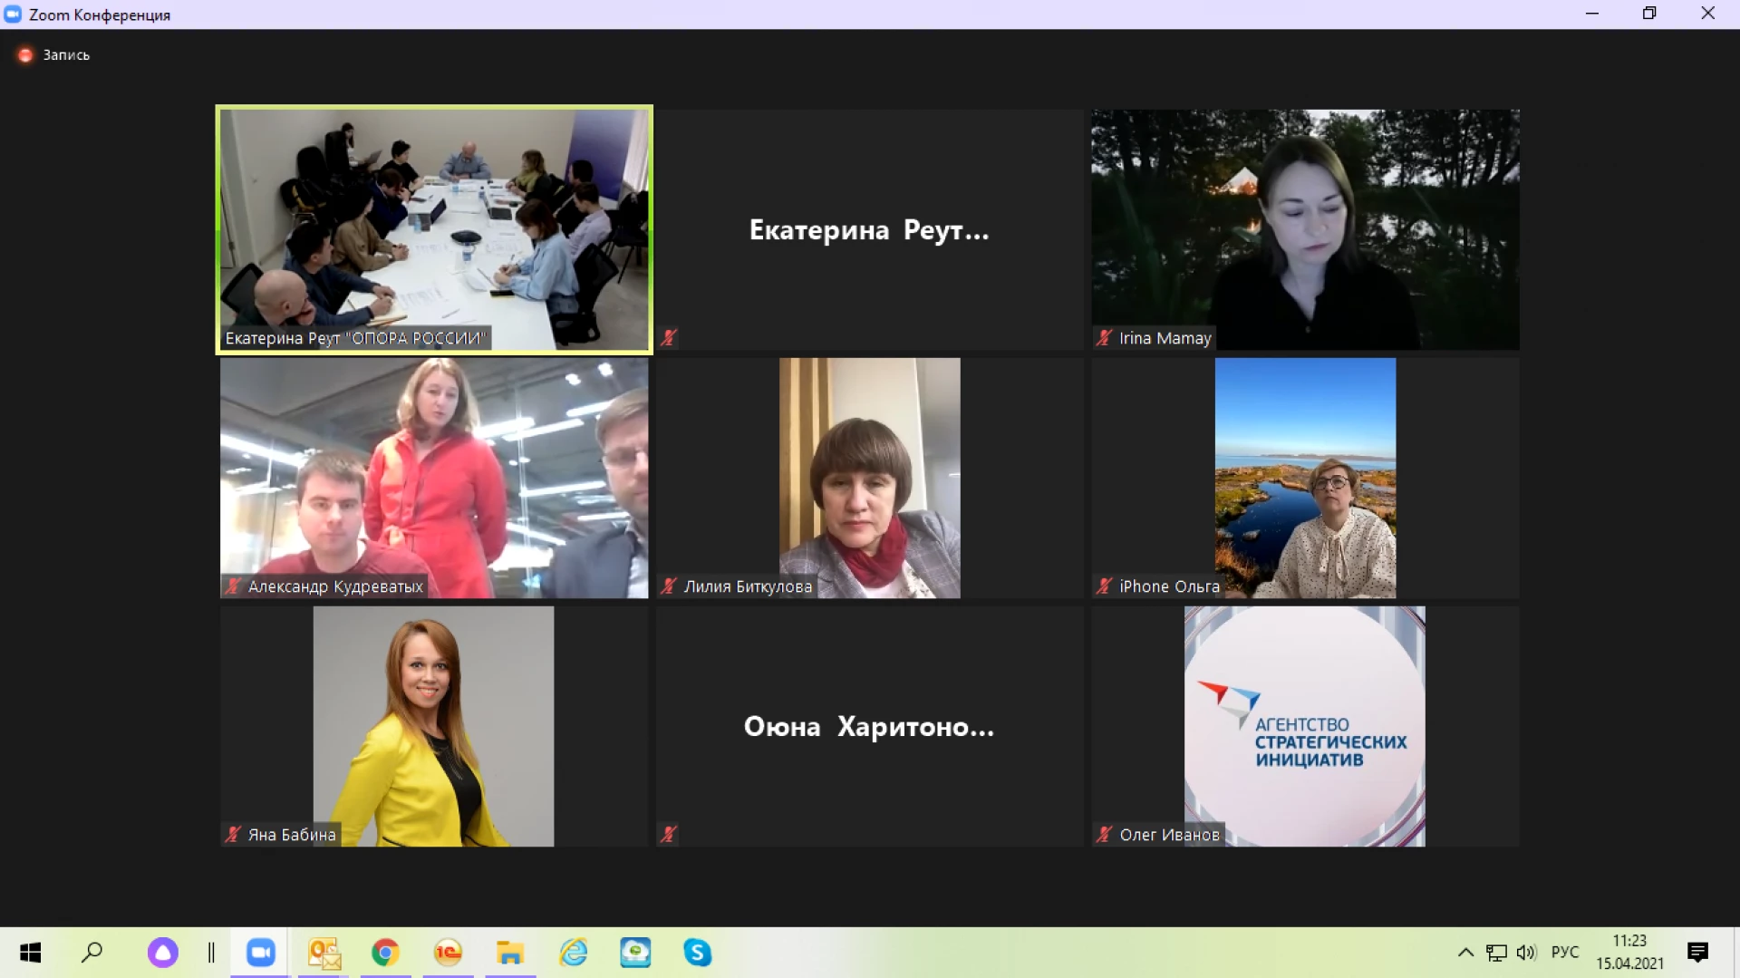Click muted mic icon next to Irina Mamay
The image size is (1740, 978).
coord(1104,337)
